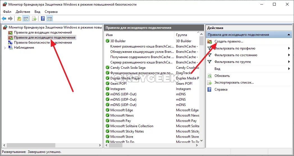294x156 pixels.
Task: Click Экспортировать список... action
Action: 234,82
